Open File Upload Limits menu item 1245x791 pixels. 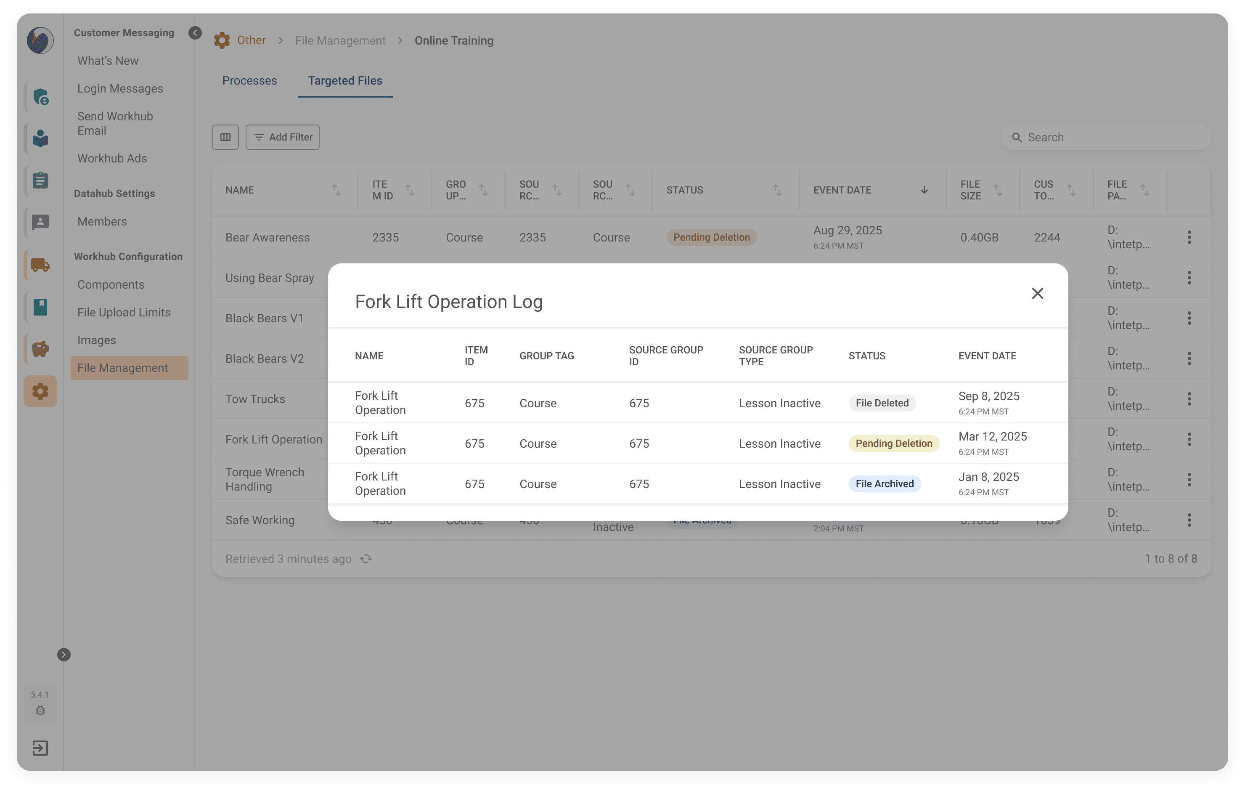(x=124, y=313)
